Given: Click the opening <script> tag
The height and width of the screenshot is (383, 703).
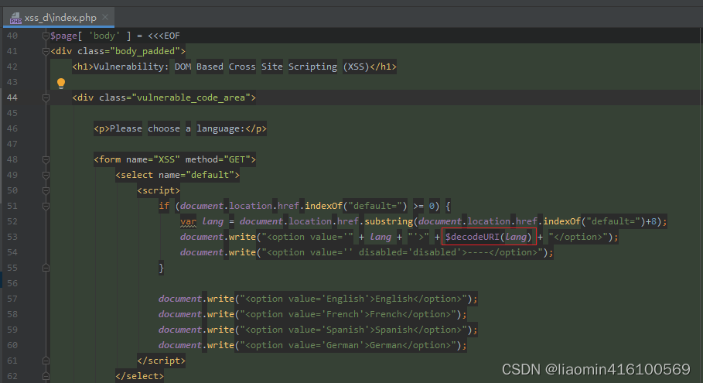Looking at the screenshot, I should click(x=159, y=190).
